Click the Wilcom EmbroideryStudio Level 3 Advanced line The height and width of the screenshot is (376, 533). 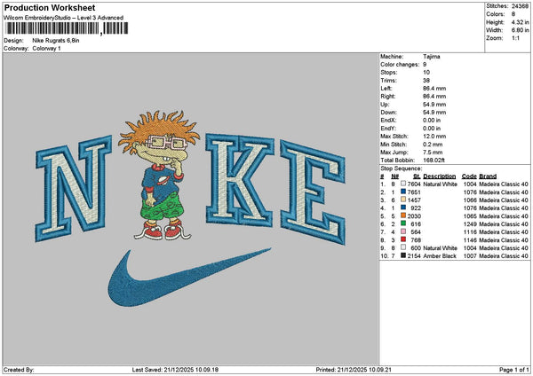tap(64, 18)
